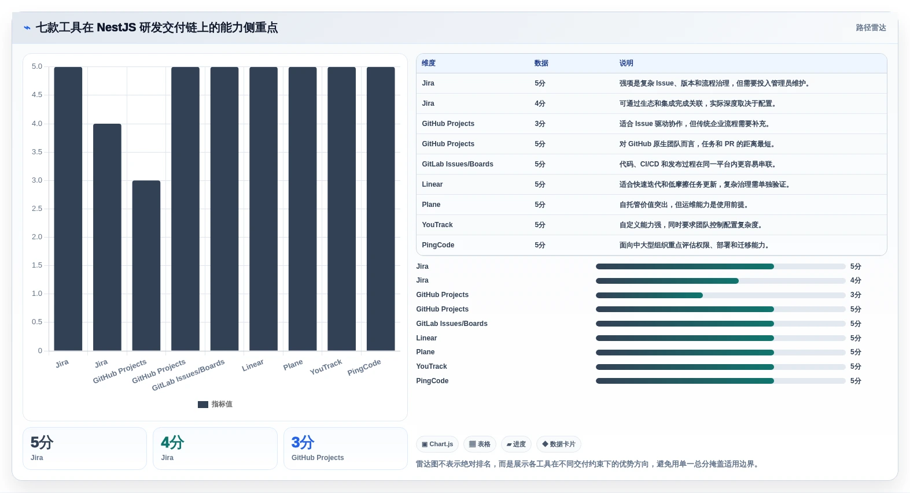Click the Plane bar in the chart
The image size is (910, 493).
(x=303, y=209)
